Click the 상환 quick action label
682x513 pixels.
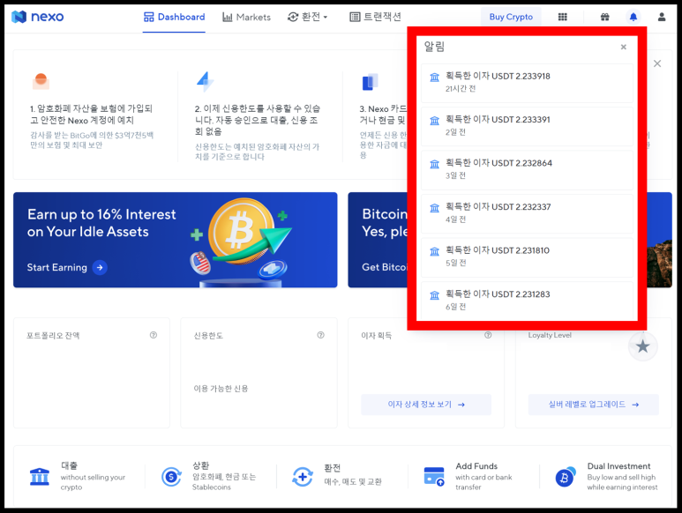(201, 465)
